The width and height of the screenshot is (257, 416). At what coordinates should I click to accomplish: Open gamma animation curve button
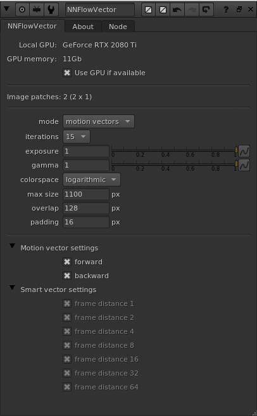click(244, 165)
